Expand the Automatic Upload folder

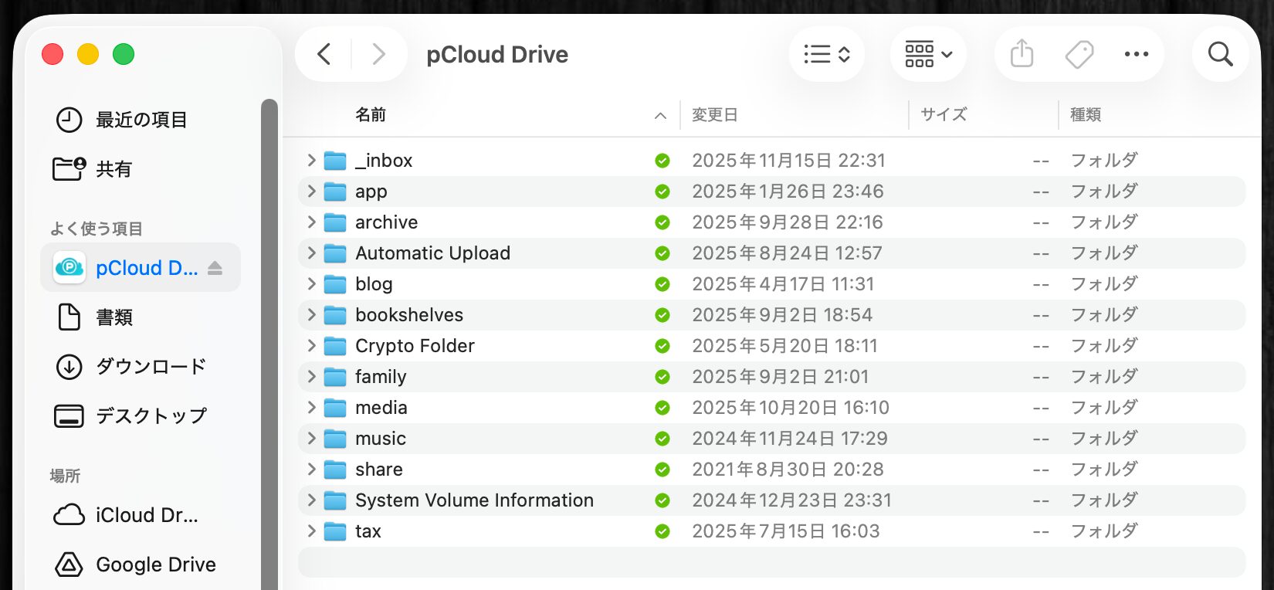311,253
